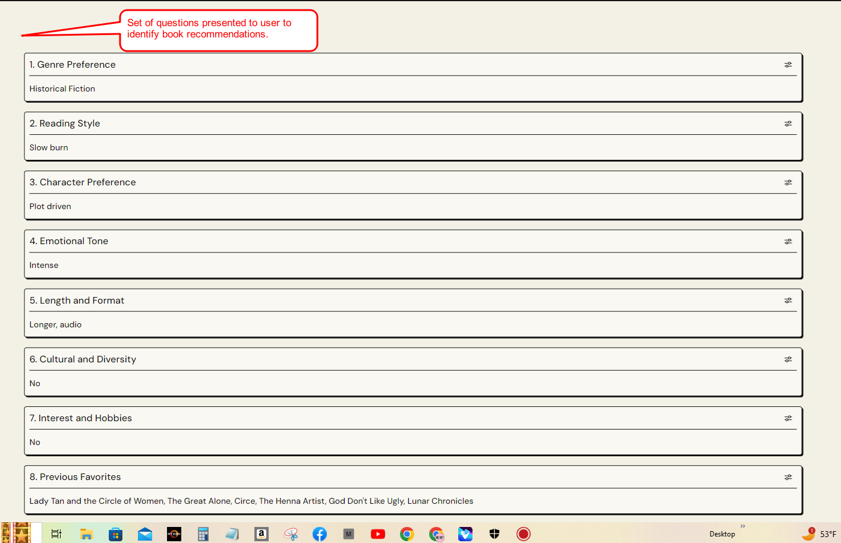
Task: Select the '1. Genre Preference' question heading
Action: 73,65
